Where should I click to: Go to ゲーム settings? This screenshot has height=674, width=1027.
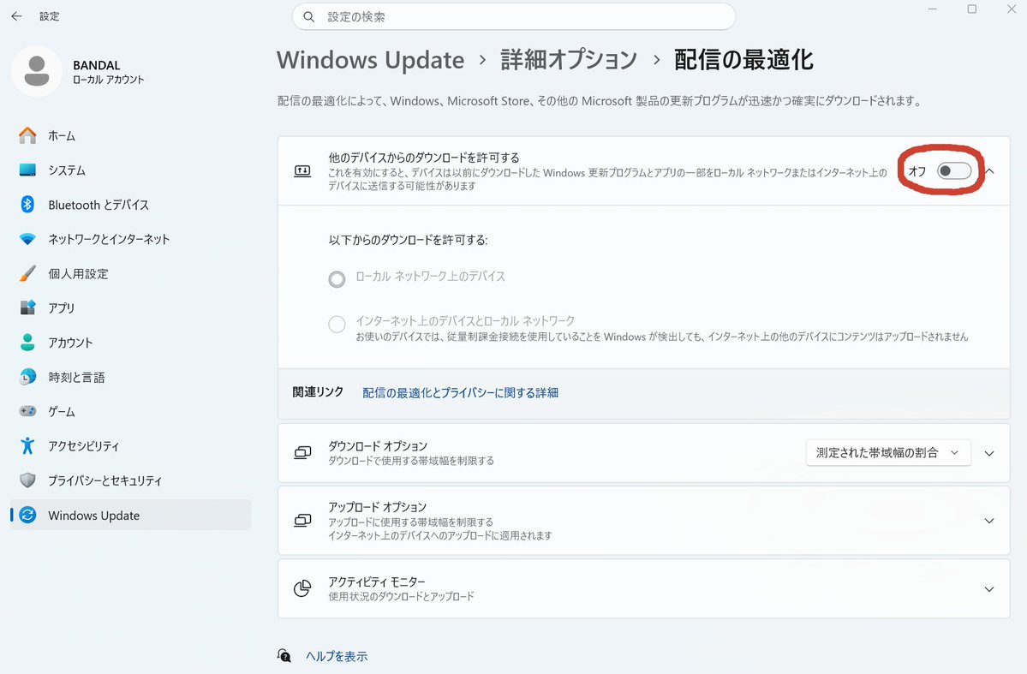[x=130, y=411]
